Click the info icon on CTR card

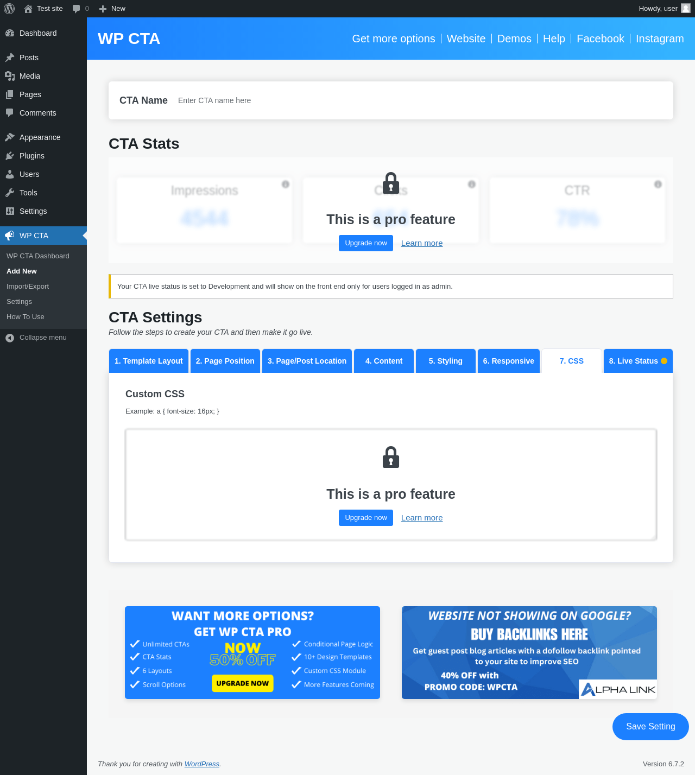(658, 185)
